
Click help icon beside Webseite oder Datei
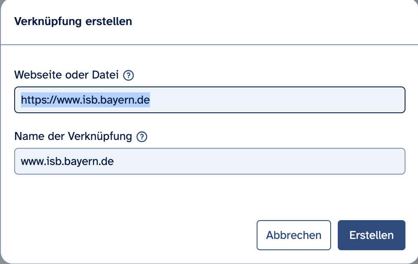pos(129,76)
